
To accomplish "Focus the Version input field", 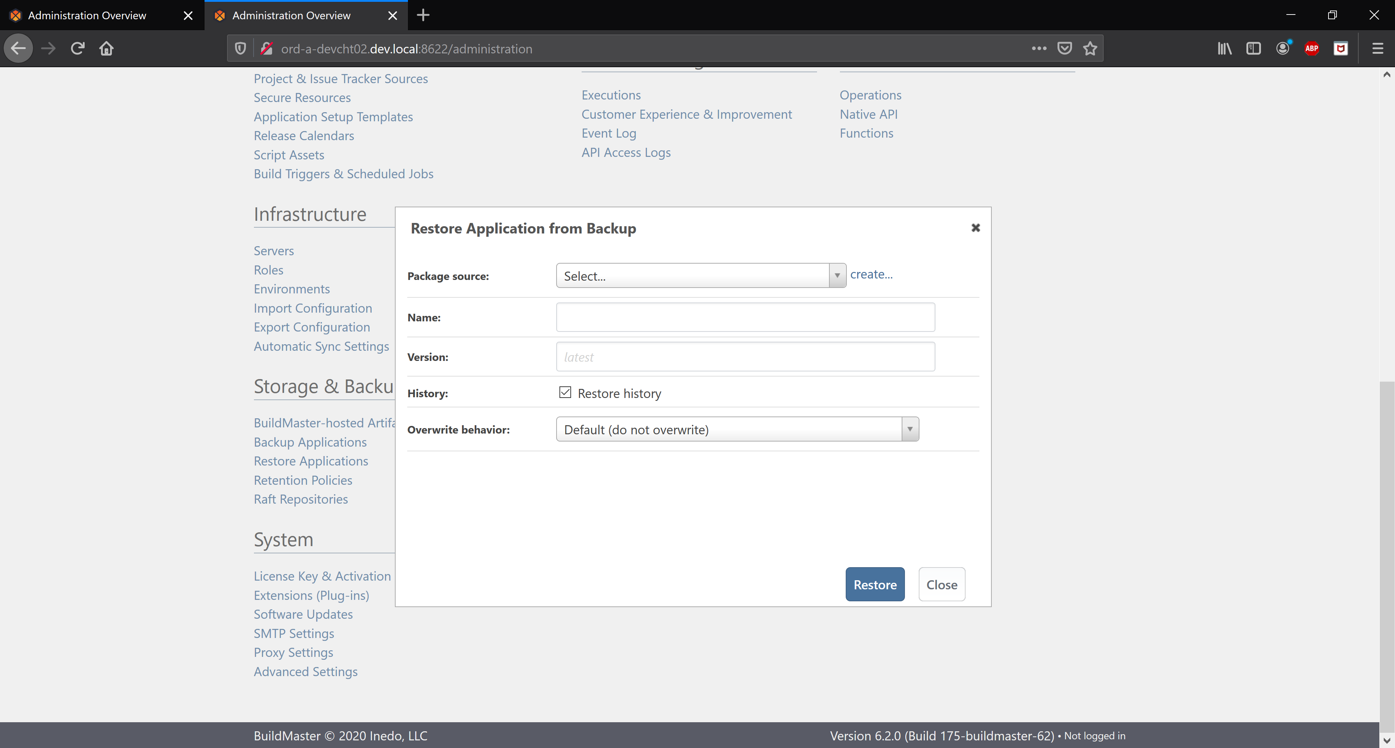I will (x=745, y=357).
